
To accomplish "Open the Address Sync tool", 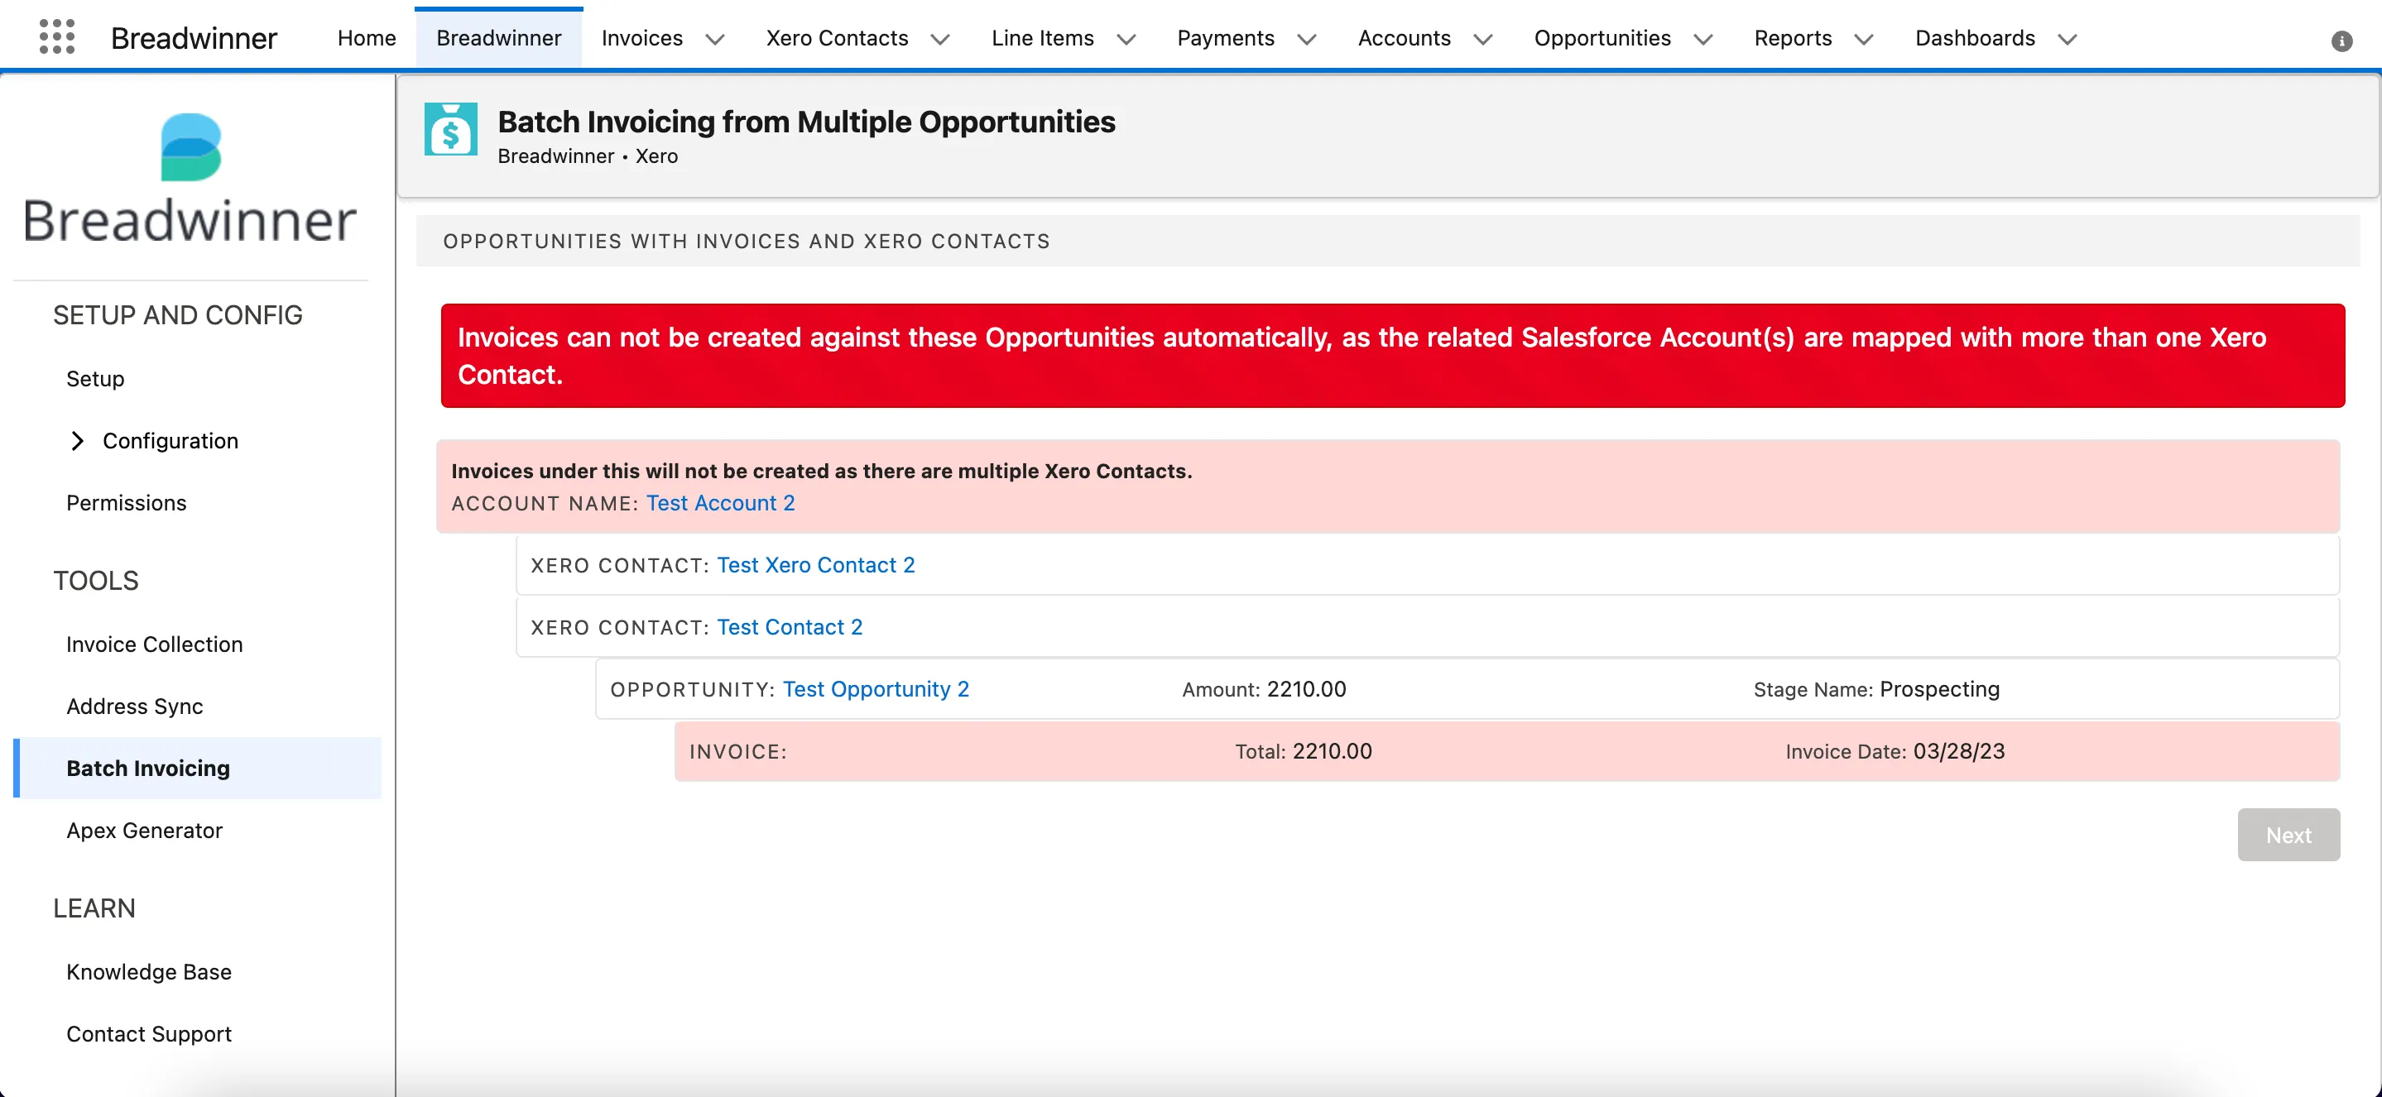I will [x=134, y=706].
